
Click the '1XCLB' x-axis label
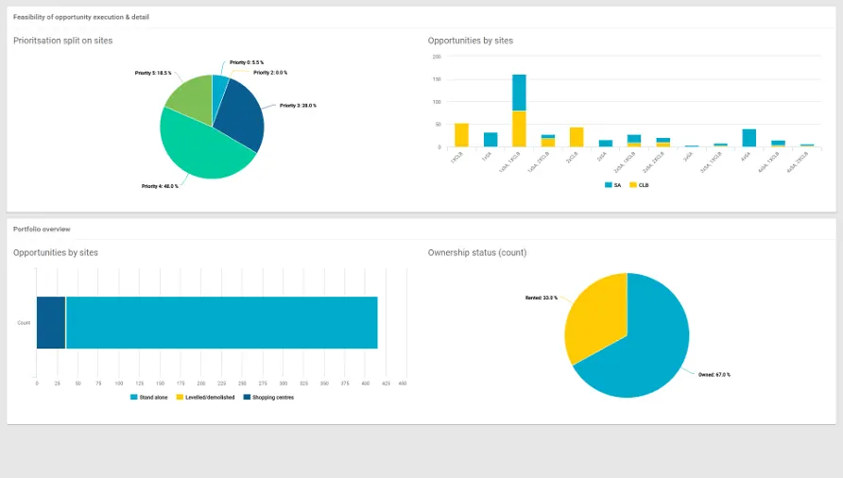(456, 157)
